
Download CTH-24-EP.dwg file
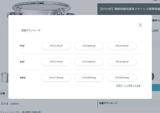point(89,78)
